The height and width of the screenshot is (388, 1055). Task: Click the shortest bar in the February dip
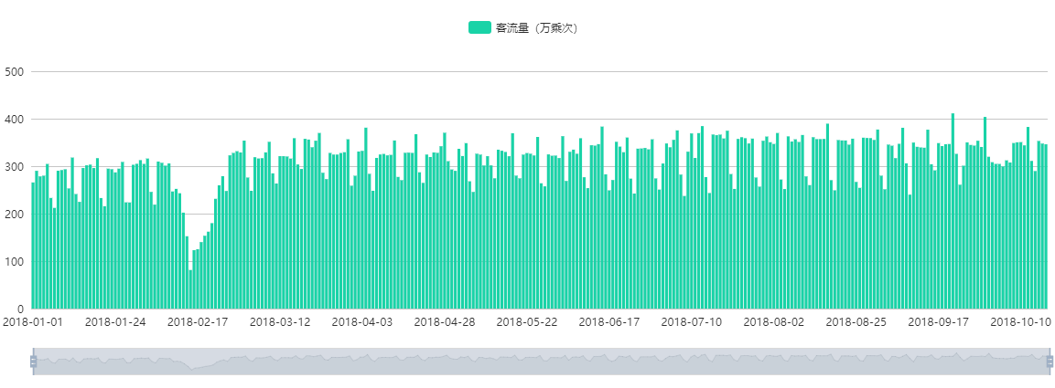[x=190, y=289]
